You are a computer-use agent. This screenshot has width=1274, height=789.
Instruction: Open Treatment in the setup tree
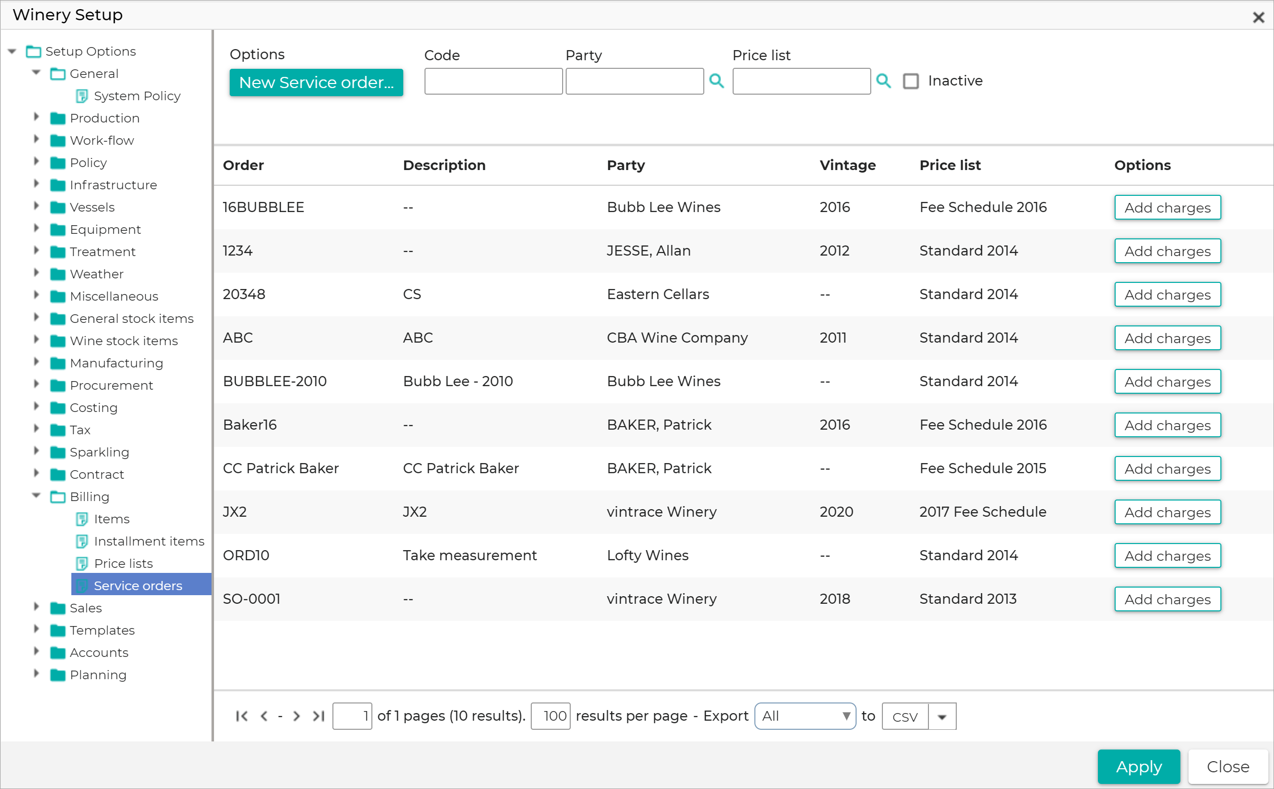102,252
